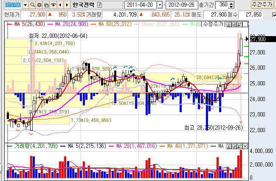This screenshot has width=276, height=181.
Task: Click the blank square icon in price chart header
Action: [245, 25]
